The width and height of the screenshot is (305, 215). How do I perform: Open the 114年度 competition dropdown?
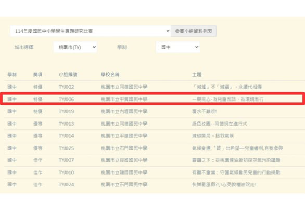coord(90,31)
